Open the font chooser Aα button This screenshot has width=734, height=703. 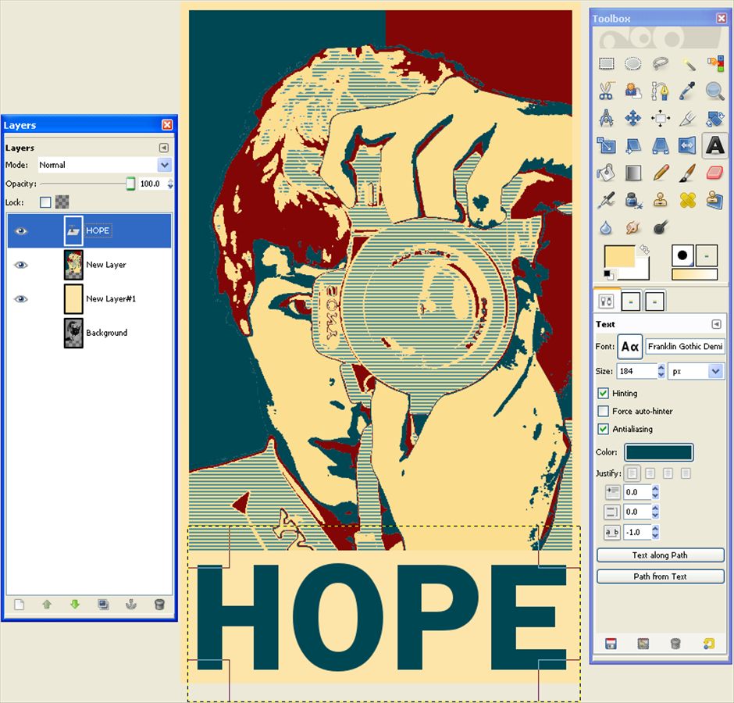coord(629,347)
